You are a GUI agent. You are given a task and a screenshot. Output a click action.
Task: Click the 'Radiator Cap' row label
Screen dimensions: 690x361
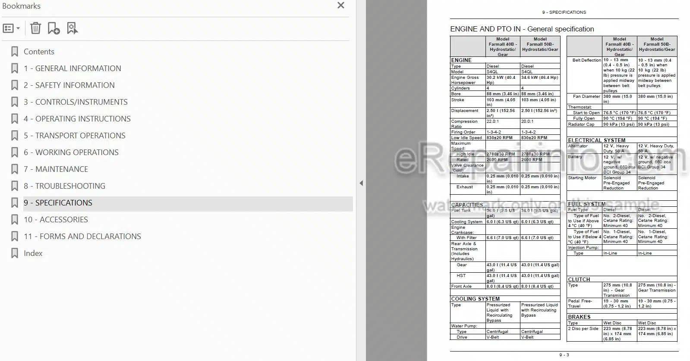(581, 124)
